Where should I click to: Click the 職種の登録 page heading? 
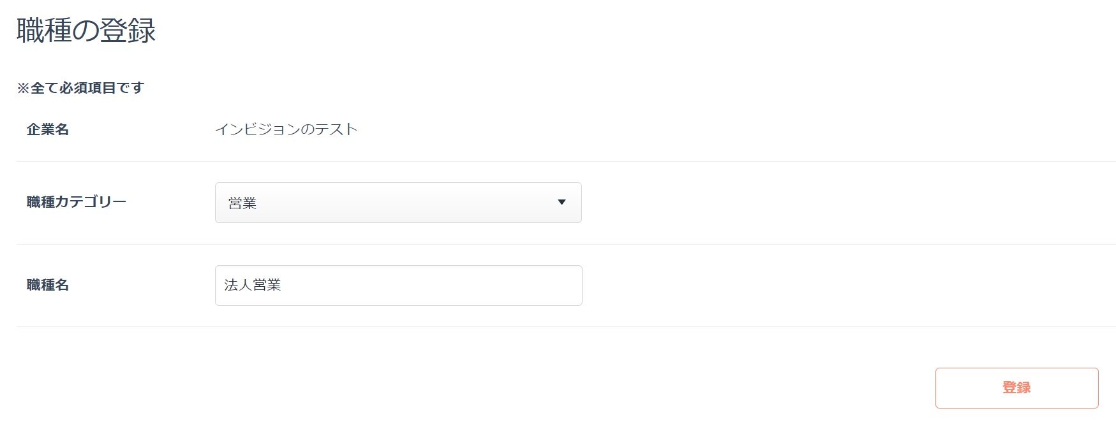coord(86,31)
